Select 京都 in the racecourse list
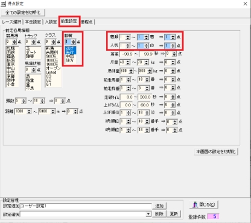This screenshot has height=223, width=251. 10,76
